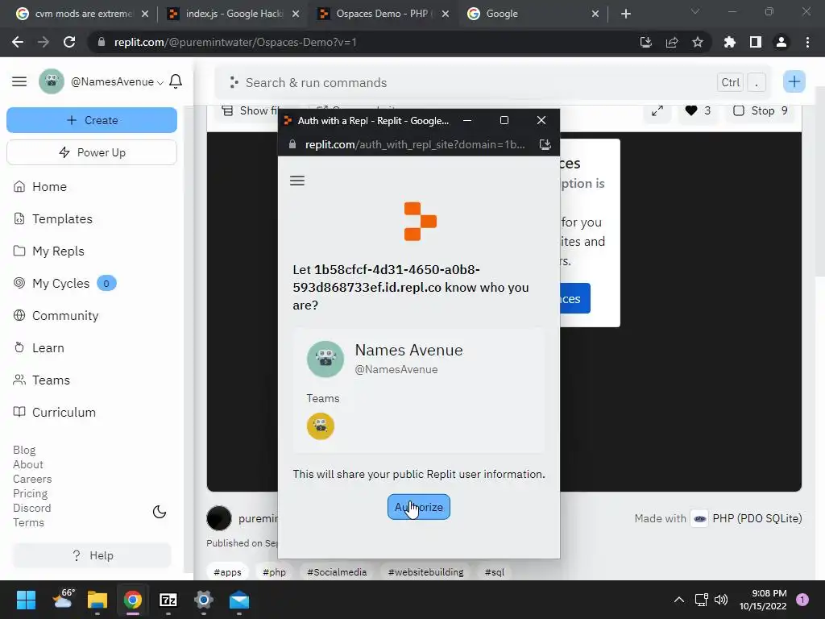This screenshot has height=619, width=825.
Task: Like the repl with heart icon
Action: 698,110
